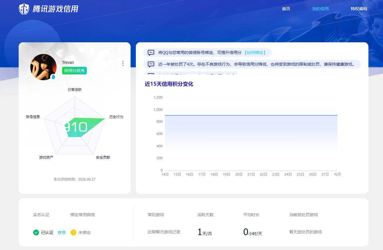Click the 账号信息 radar axis label

pyautogui.click(x=33, y=117)
